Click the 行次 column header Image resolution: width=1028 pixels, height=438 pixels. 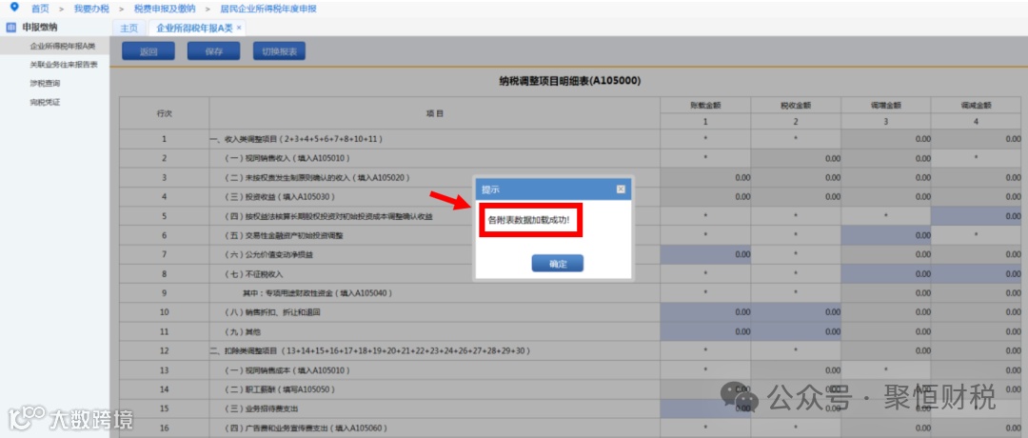tap(164, 113)
